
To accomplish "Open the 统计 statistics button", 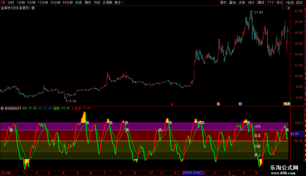I will tap(251, 2).
